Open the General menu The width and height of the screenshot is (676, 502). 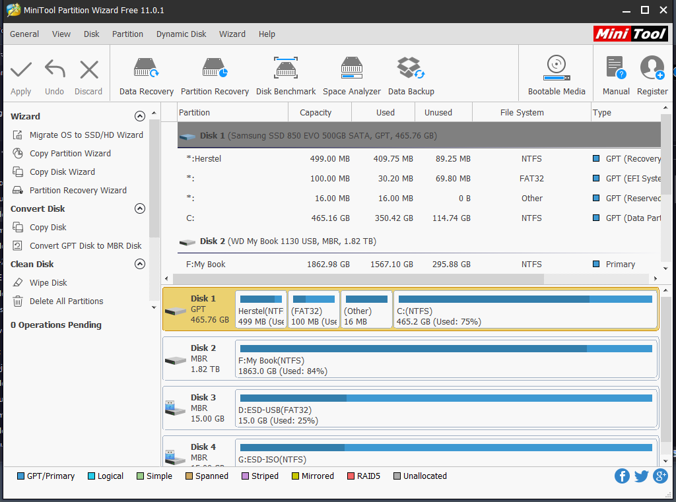pos(24,34)
